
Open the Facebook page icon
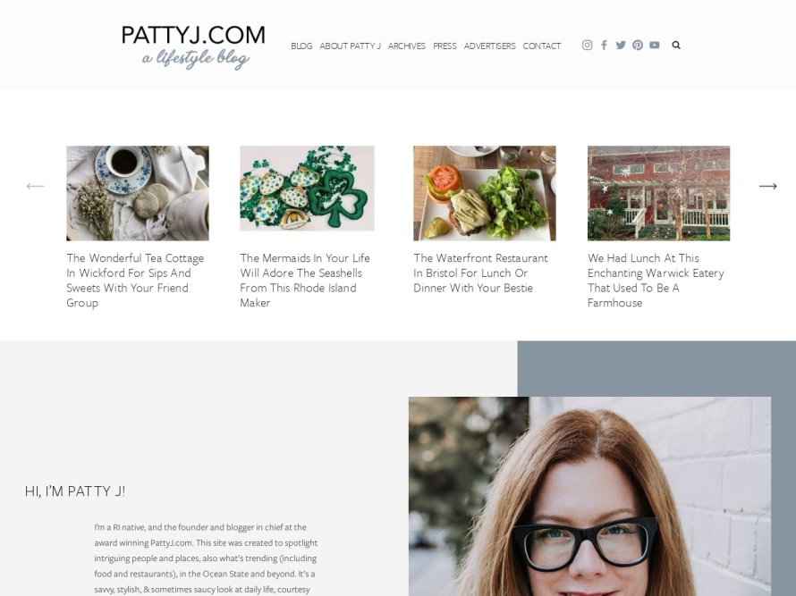pyautogui.click(x=604, y=46)
